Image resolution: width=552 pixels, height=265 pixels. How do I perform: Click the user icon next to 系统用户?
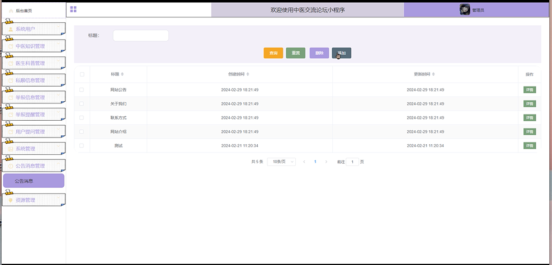click(x=11, y=29)
